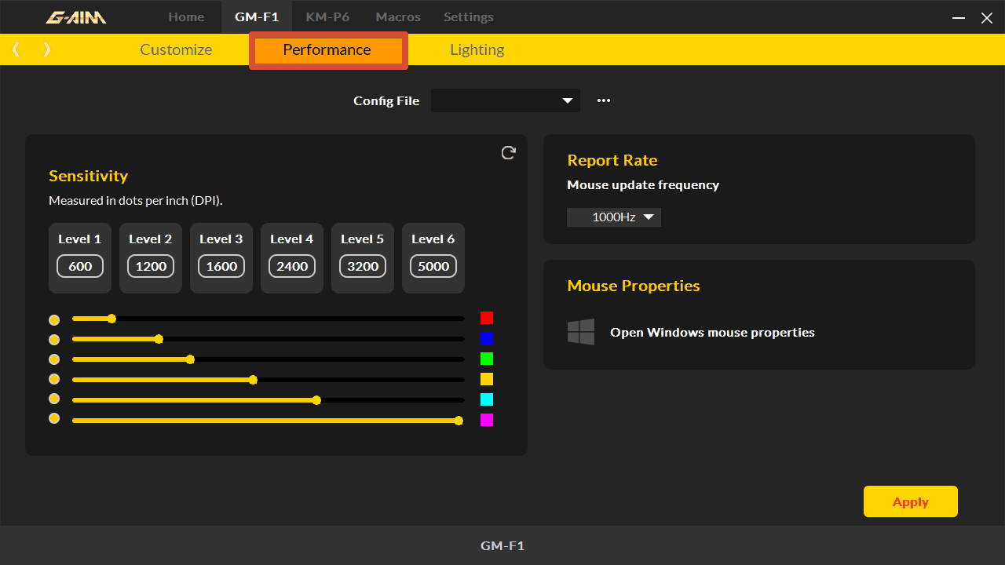This screenshot has height=565, width=1005.
Task: Click the Mouse Properties heading
Action: (634, 286)
